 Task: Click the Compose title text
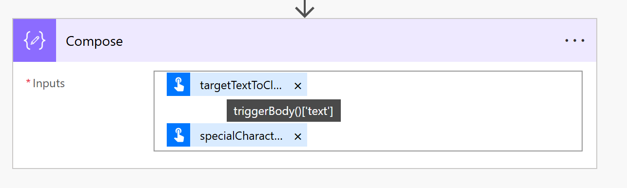pos(94,41)
